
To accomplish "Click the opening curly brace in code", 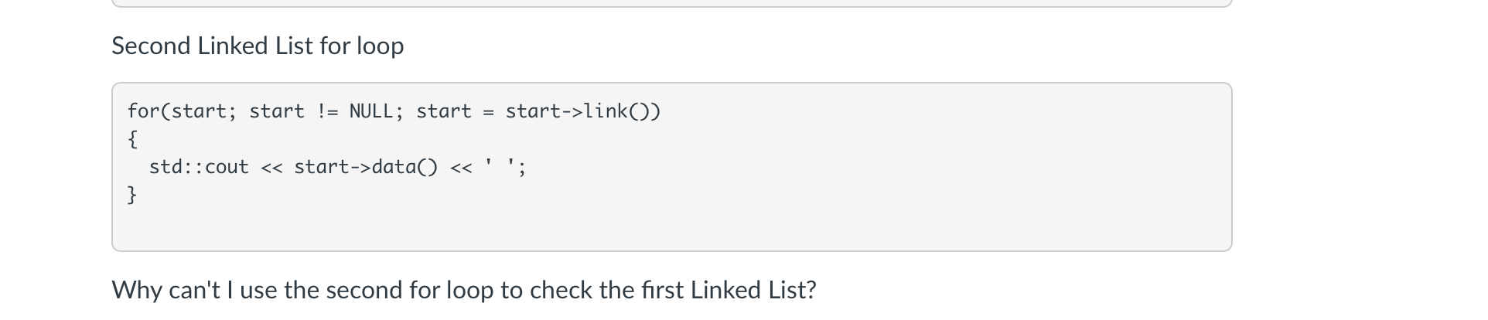I will coord(132,139).
